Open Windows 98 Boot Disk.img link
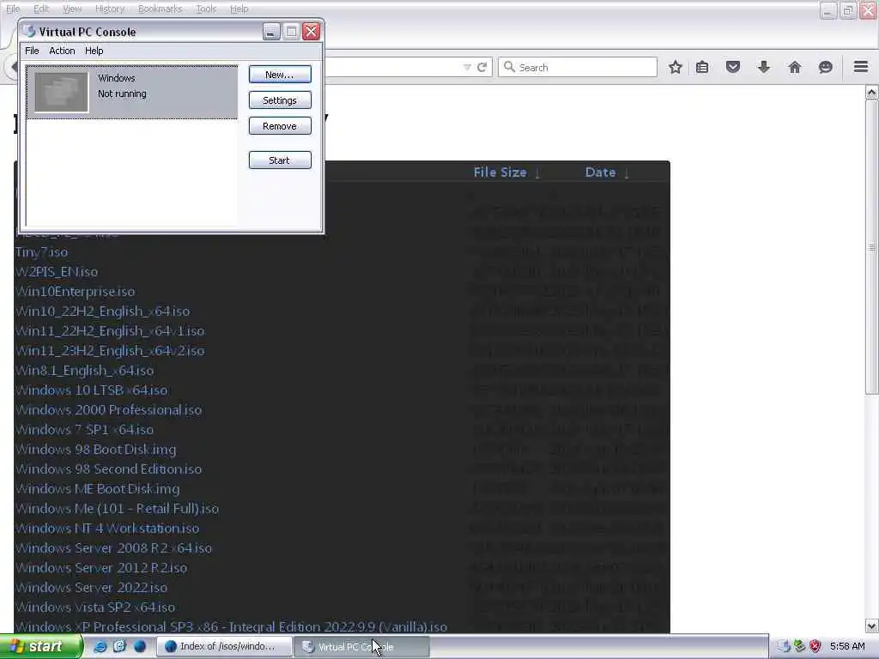The height and width of the screenshot is (659, 879). pos(96,450)
